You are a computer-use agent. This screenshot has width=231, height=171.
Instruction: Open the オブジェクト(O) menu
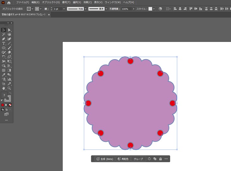(51, 2)
